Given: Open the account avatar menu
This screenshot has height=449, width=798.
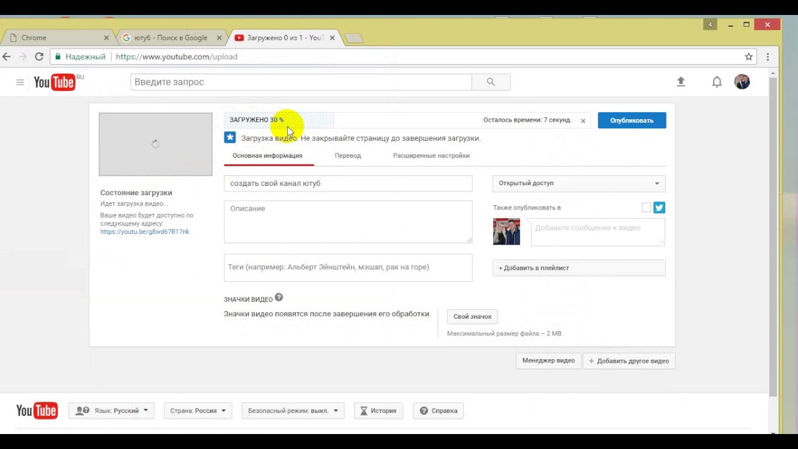Looking at the screenshot, I should coord(742,82).
